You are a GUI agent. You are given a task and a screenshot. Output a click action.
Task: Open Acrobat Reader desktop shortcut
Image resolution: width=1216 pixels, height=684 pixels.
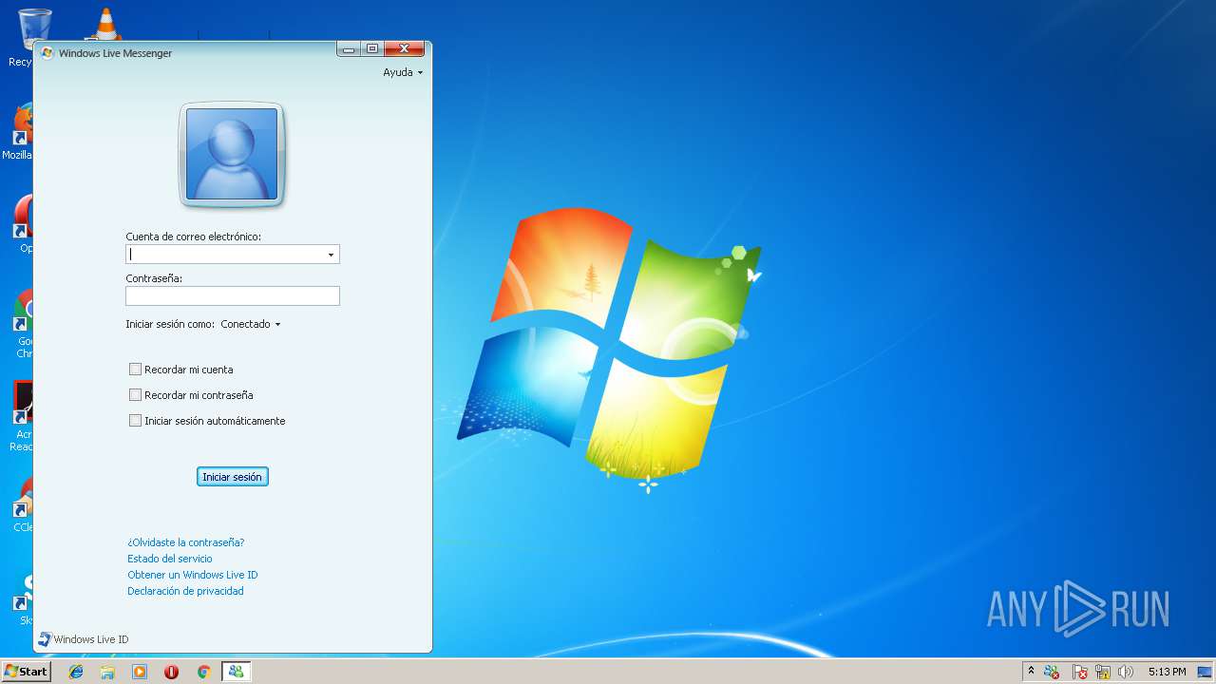point(21,416)
